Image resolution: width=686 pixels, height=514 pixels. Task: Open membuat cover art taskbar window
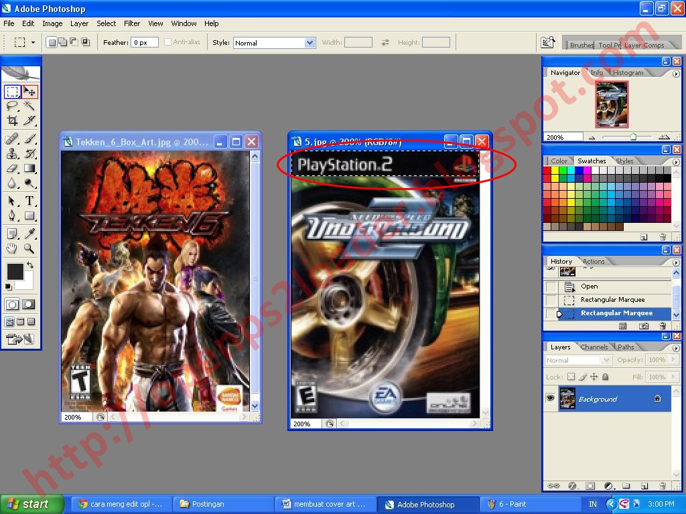coord(325,504)
